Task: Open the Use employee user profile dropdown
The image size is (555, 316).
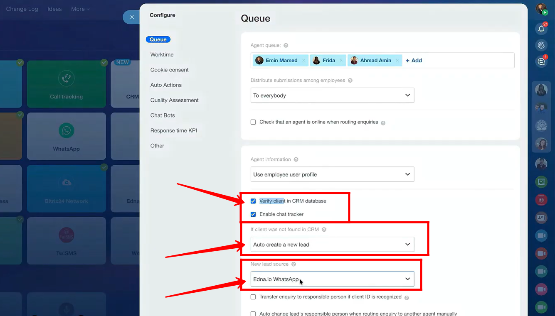Action: (x=332, y=174)
